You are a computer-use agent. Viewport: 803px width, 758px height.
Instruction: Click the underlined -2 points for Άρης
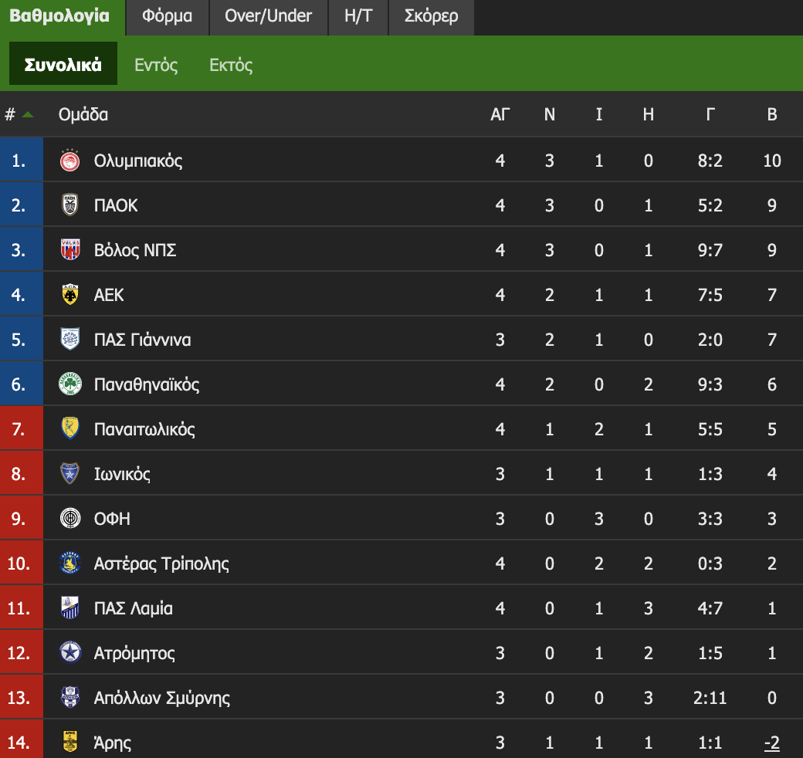pyautogui.click(x=771, y=743)
